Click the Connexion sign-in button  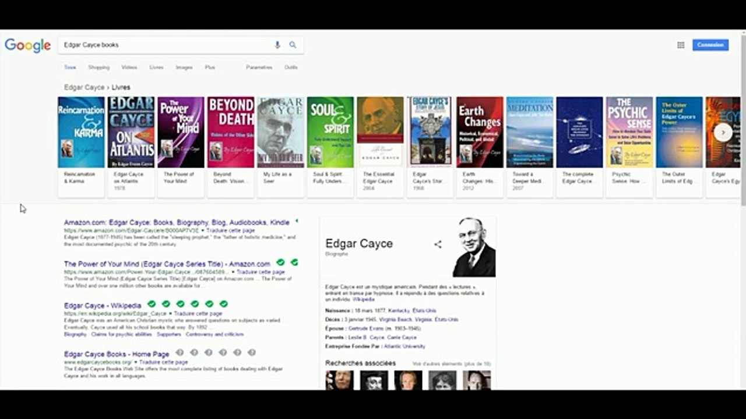tap(710, 45)
